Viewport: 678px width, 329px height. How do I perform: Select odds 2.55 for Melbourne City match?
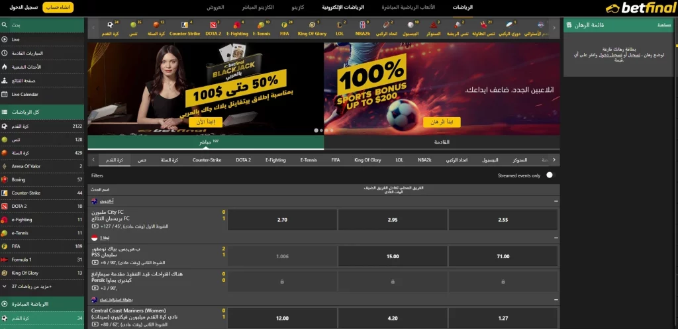[503, 220]
